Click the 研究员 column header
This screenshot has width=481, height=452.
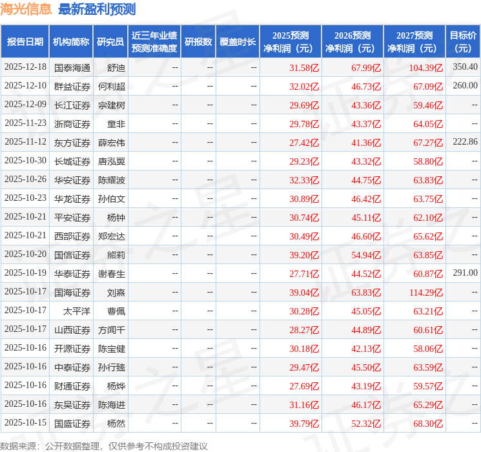110,42
